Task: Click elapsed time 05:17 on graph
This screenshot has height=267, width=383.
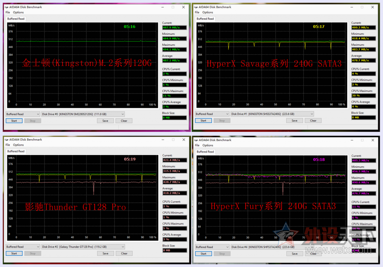Action: (319, 26)
